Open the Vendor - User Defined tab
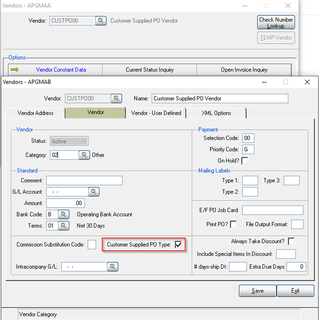319x320 pixels. (156, 113)
